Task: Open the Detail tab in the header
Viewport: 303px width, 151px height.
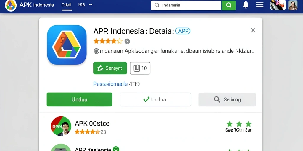Action: (66, 5)
